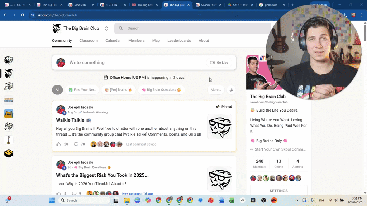Select the Big Brain Club icon in the left sidebar
The image size is (367, 206).
pos(9,74)
